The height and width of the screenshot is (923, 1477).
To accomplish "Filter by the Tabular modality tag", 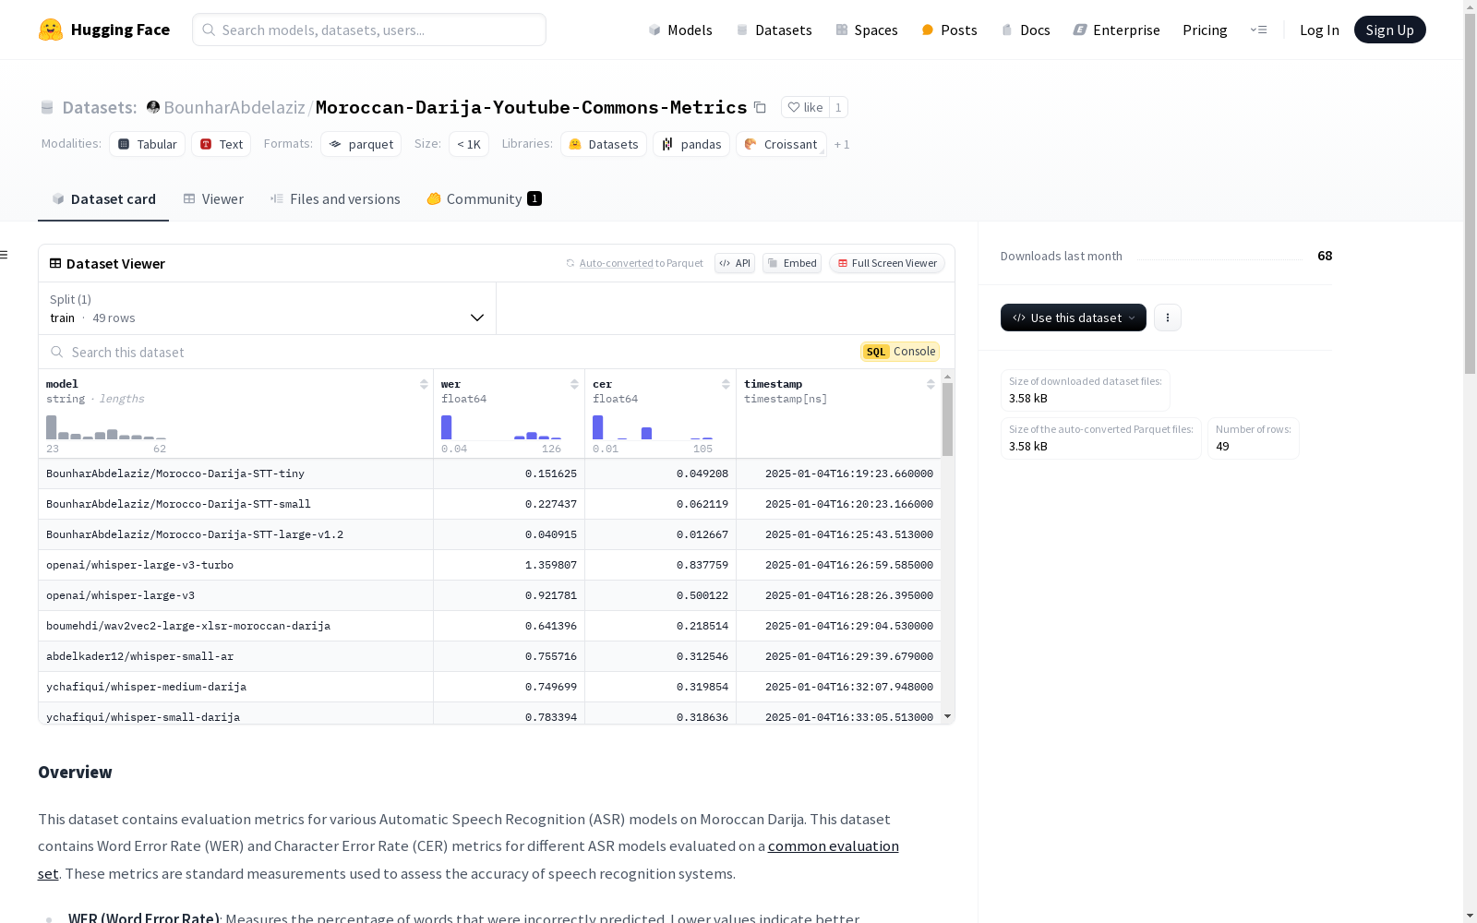I will 148,144.
